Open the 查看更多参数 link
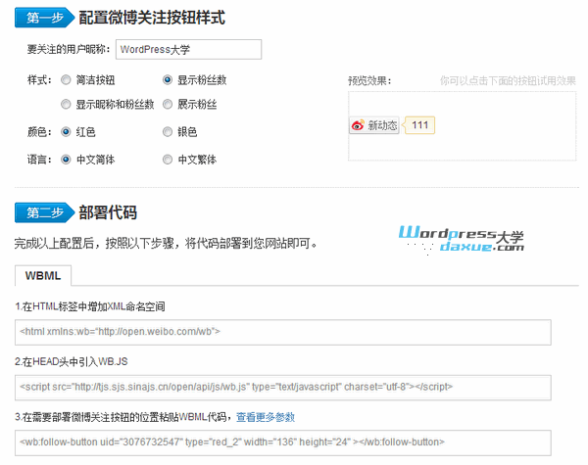This screenshot has height=465, width=588. pyautogui.click(x=266, y=417)
